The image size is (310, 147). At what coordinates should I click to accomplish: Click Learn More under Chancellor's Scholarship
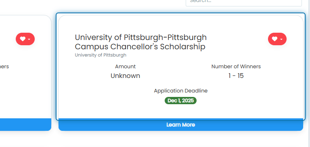tap(181, 125)
